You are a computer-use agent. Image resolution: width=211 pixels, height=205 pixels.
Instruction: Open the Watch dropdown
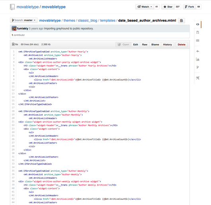(145, 7)
